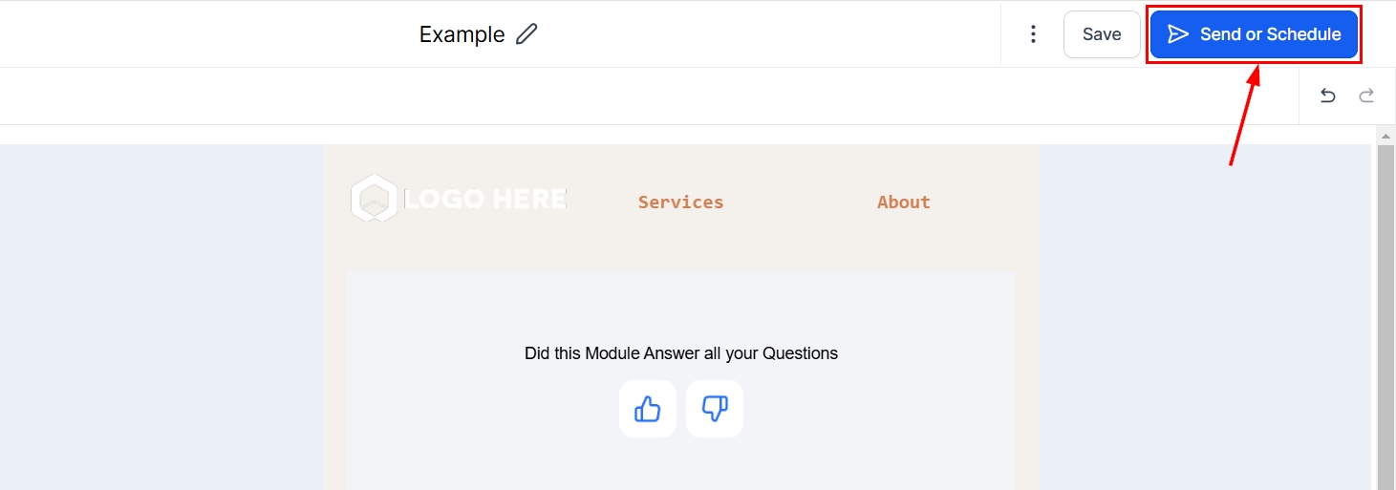Click blank canvas right of the email

[x=1204, y=315]
